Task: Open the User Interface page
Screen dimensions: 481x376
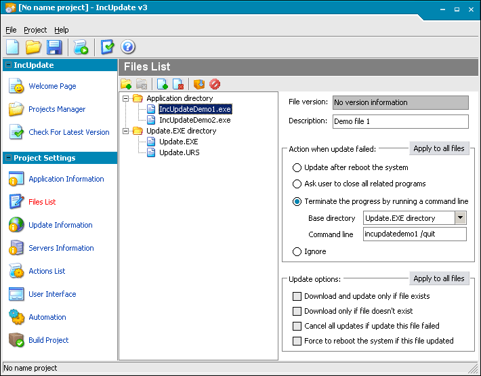Action: point(52,294)
